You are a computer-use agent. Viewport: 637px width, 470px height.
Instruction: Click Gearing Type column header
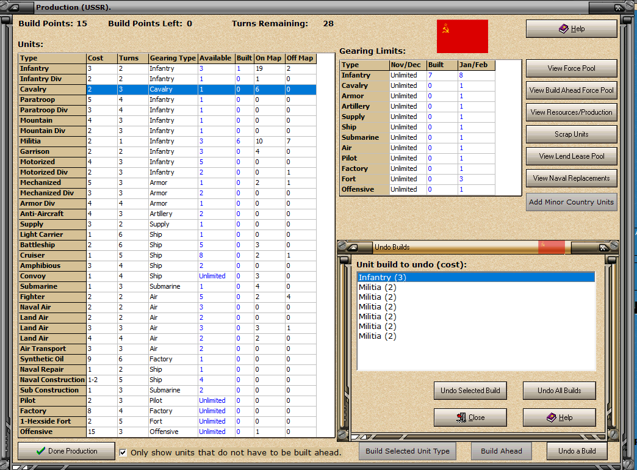click(173, 58)
